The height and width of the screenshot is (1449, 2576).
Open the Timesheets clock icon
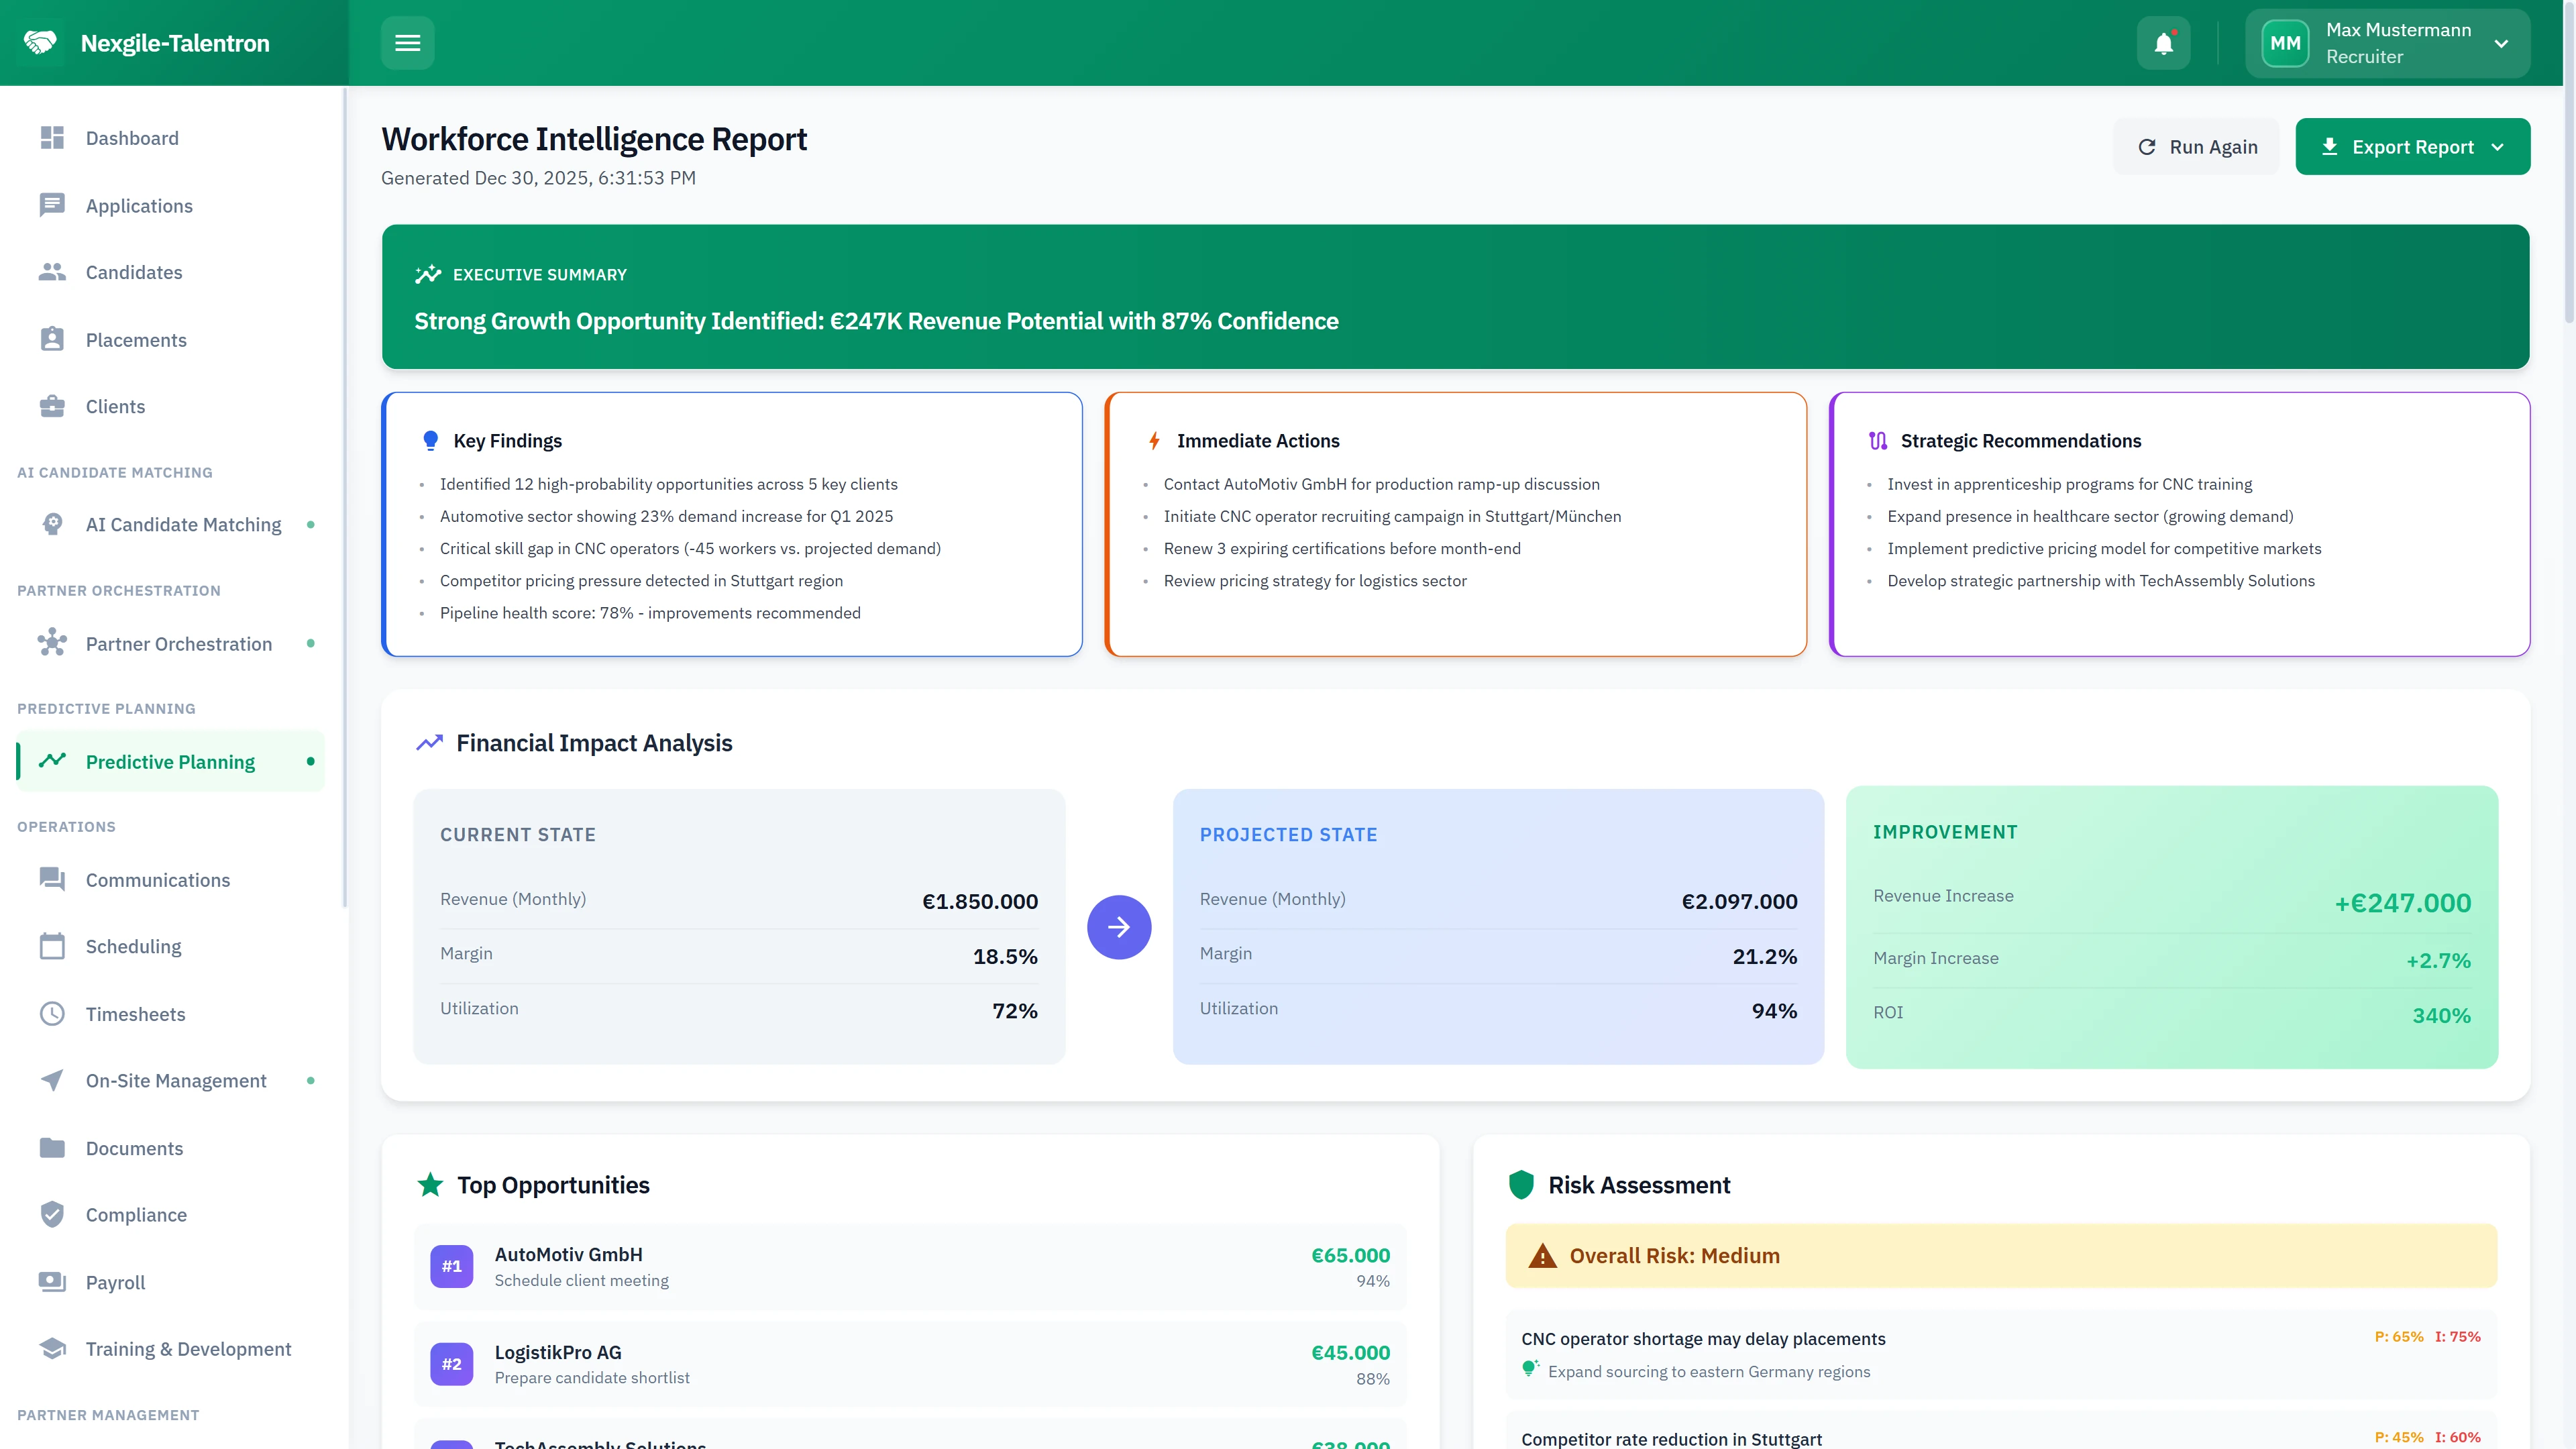[52, 1013]
